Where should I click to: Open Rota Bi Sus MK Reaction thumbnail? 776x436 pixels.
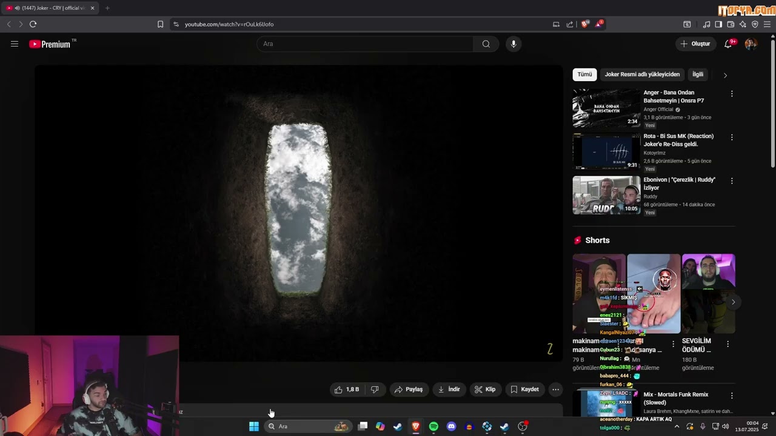click(x=606, y=151)
